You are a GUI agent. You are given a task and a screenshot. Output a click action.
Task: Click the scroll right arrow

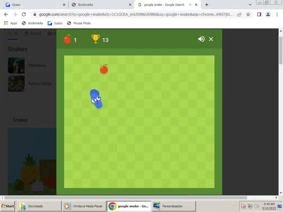point(276,198)
